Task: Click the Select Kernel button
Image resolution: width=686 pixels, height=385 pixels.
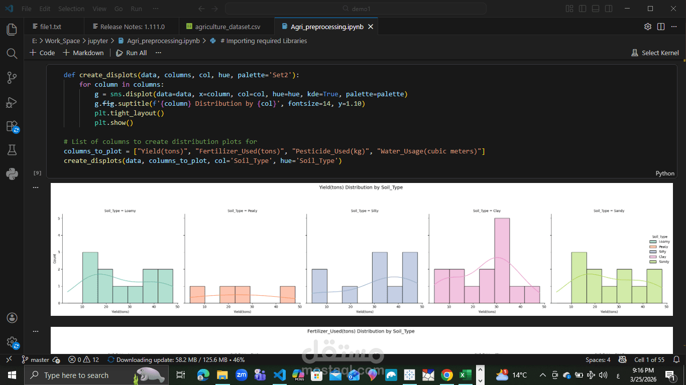Action: pyautogui.click(x=655, y=53)
